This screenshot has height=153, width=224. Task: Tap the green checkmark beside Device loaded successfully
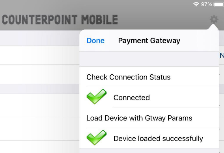point(97,138)
